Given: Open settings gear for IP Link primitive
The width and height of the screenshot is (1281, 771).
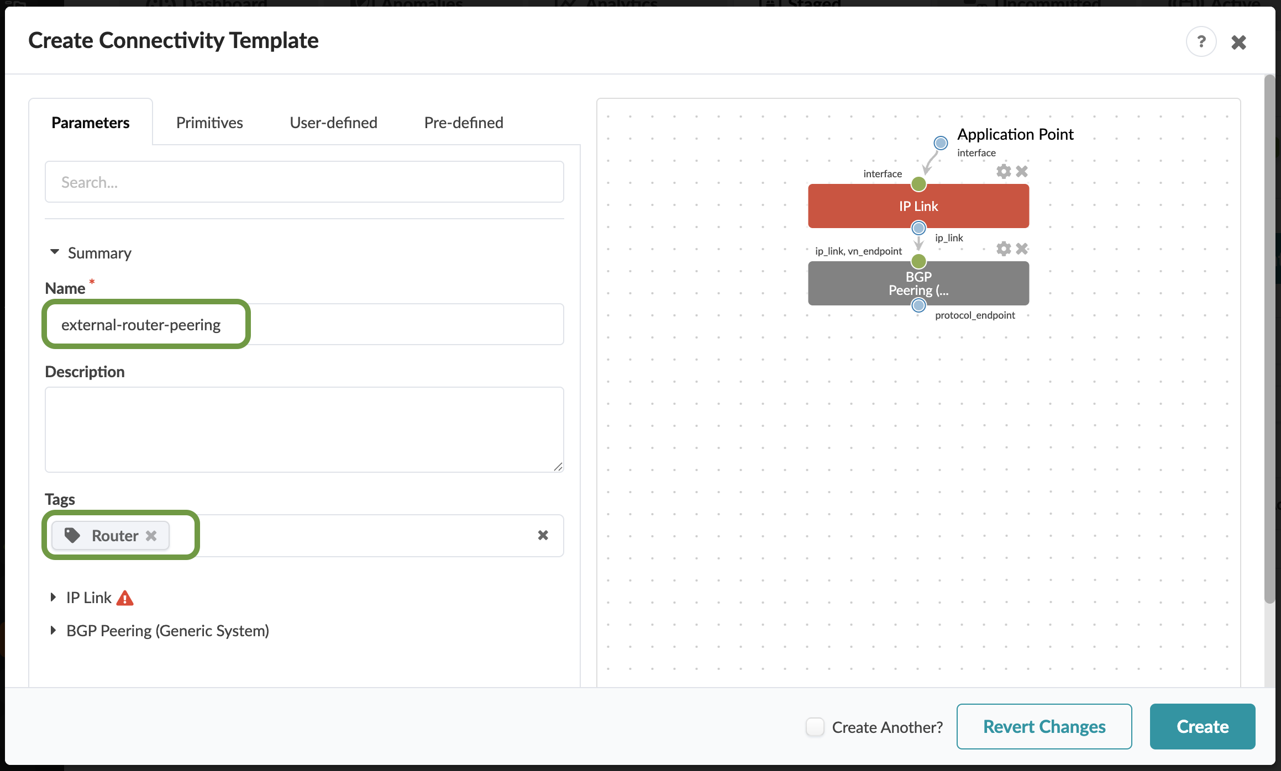Looking at the screenshot, I should tap(1004, 171).
